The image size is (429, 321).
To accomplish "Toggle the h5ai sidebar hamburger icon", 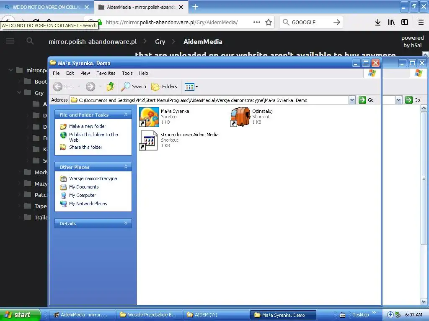I will [10, 41].
